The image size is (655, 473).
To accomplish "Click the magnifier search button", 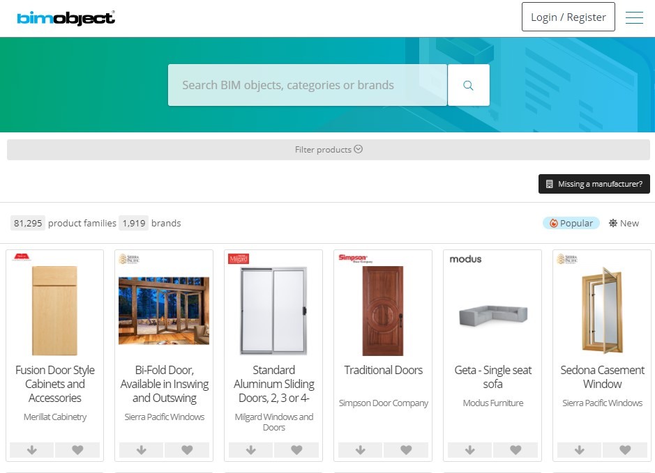I will 468,85.
